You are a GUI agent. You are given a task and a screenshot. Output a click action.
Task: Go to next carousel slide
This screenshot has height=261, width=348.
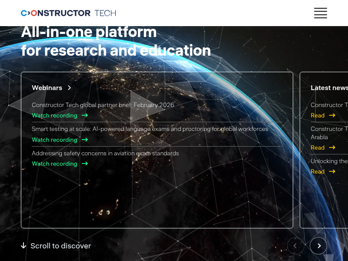click(318, 246)
